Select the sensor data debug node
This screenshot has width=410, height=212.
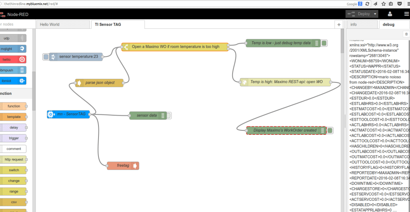click(148, 115)
